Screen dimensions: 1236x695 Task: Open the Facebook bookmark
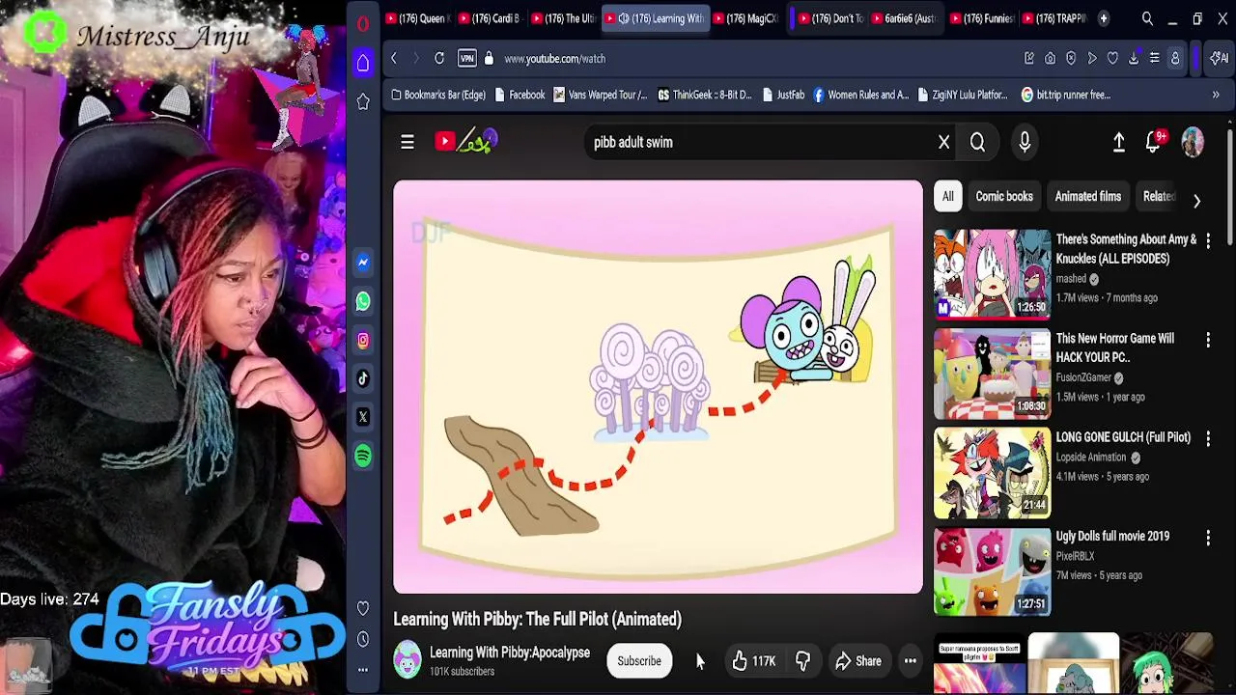pos(520,95)
